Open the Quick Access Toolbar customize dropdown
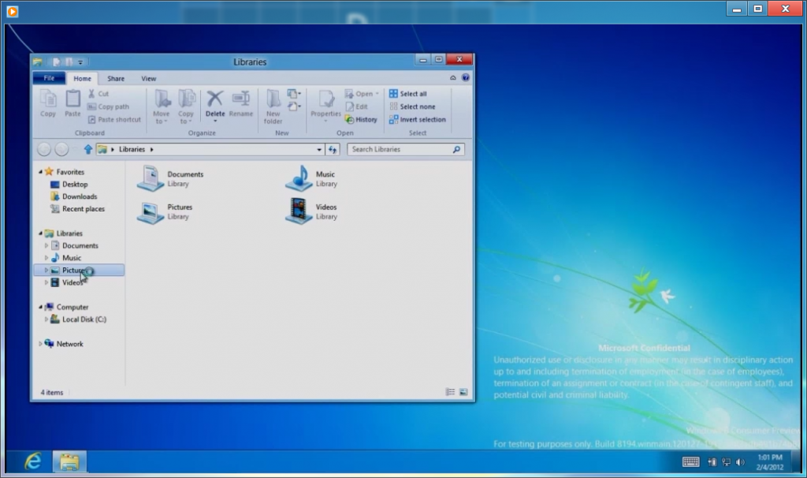 (x=80, y=62)
